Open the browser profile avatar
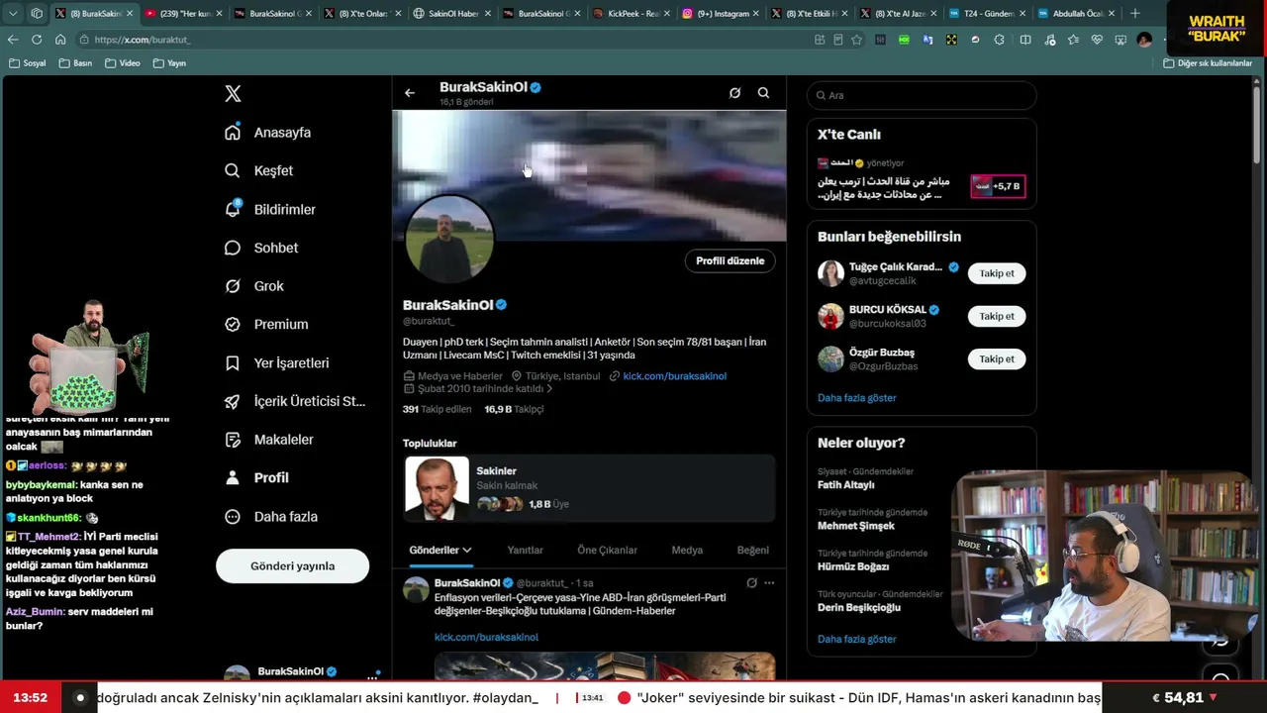1267x713 pixels. 1144,40
